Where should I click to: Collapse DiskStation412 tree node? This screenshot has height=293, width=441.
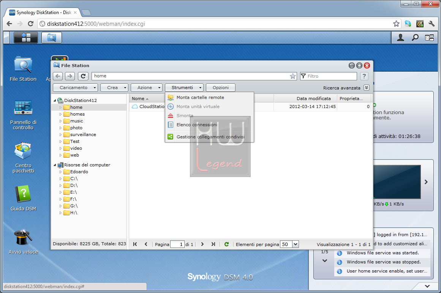point(55,100)
